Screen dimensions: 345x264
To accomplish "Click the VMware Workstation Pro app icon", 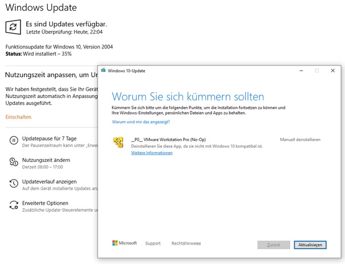I will [x=118, y=143].
